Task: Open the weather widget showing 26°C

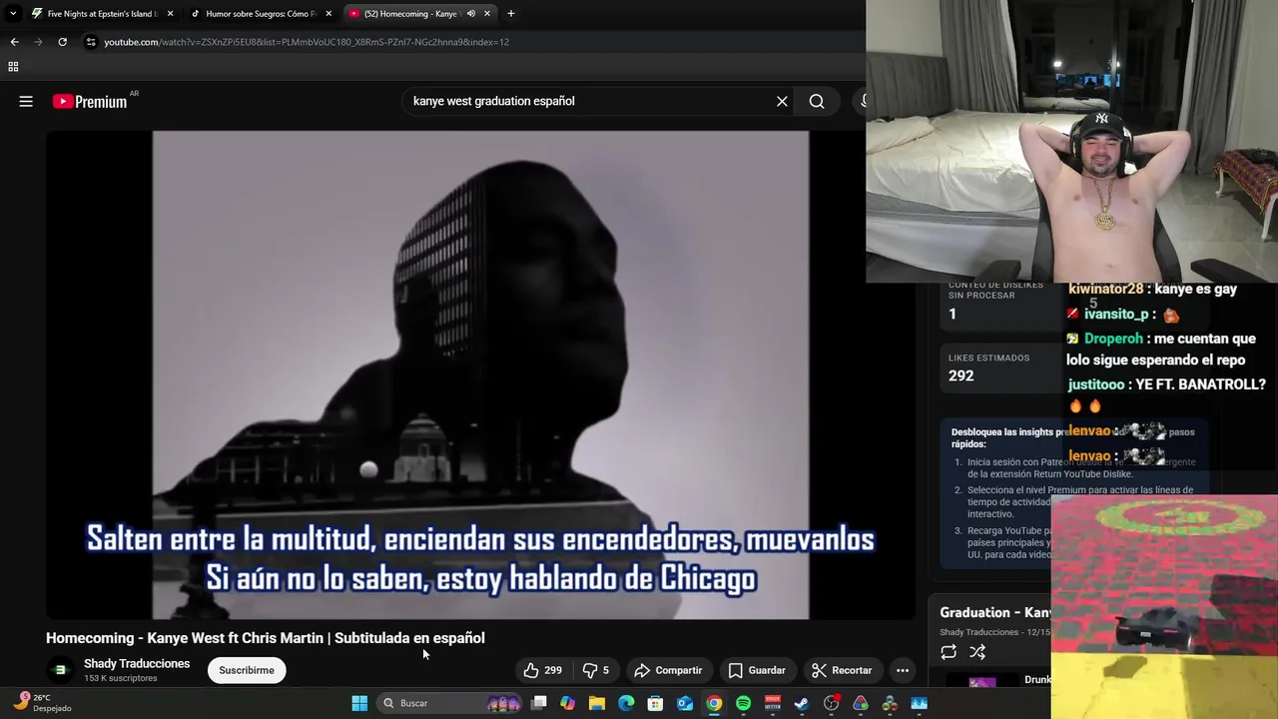Action: pyautogui.click(x=42, y=702)
